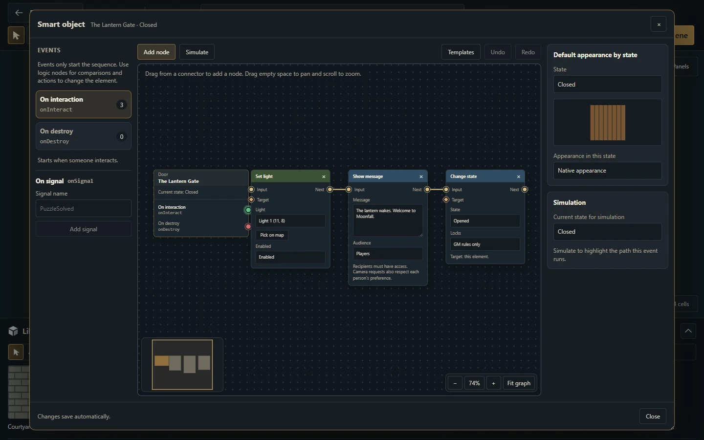Collapse panel with the chevron-up button
Screen dimensions: 704x440
[x=688, y=331]
